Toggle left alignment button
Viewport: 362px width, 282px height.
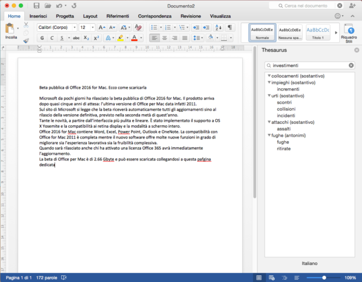pos(154,38)
